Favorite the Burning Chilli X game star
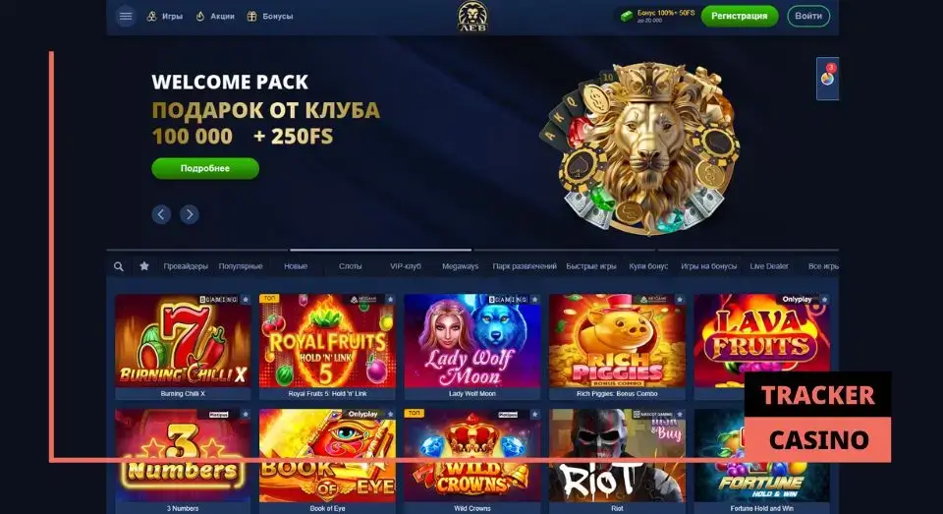943x514 pixels. 246,299
